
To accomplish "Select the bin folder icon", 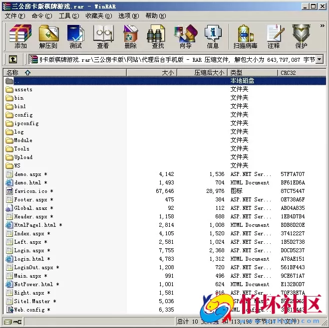I will pyautogui.click(x=9, y=98).
